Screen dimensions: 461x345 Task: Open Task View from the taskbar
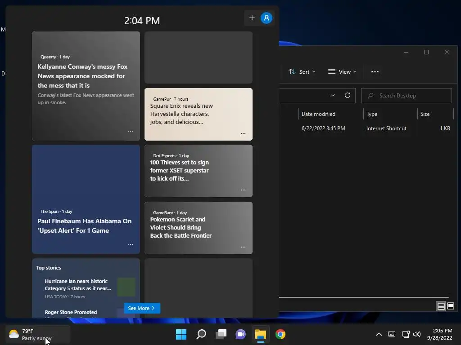[x=221, y=334]
